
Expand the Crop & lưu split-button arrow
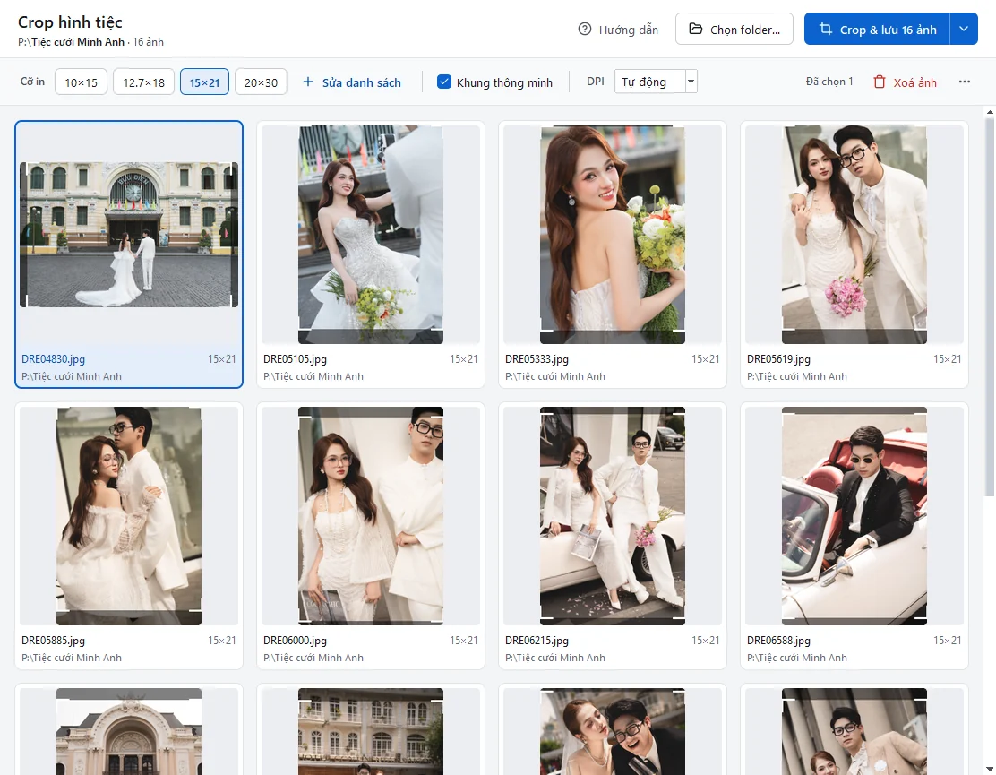964,30
